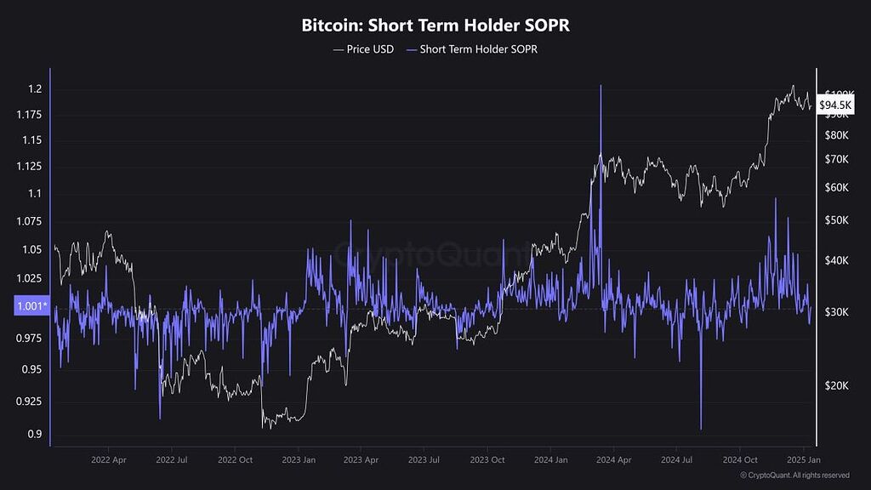Select the 2025 Jan date on the time axis
Image resolution: width=871 pixels, height=490 pixels.
802,459
